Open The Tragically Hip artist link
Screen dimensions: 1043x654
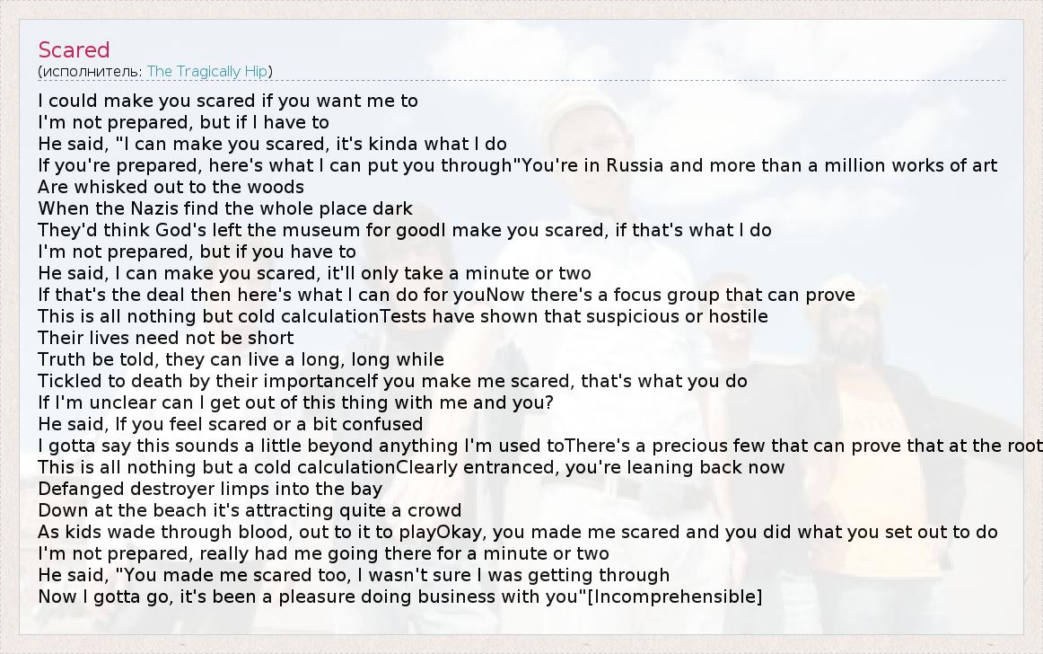208,71
